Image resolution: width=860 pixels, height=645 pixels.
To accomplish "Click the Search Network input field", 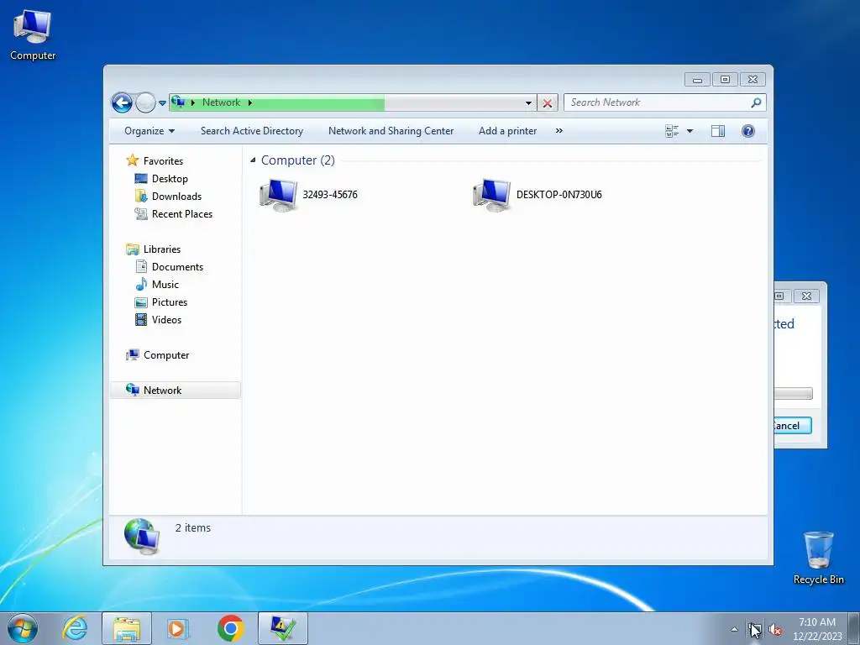I will (x=658, y=102).
